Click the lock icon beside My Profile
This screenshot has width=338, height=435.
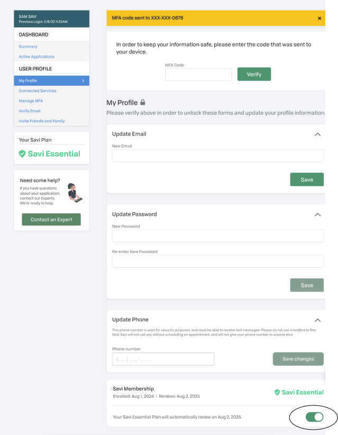point(142,103)
